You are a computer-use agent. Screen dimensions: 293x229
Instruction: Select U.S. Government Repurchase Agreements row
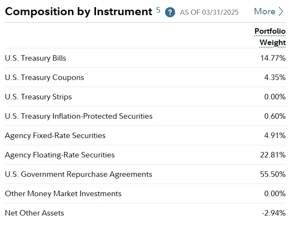tap(78, 174)
